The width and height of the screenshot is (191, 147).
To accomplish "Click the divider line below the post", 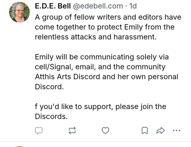I will [95, 141].
